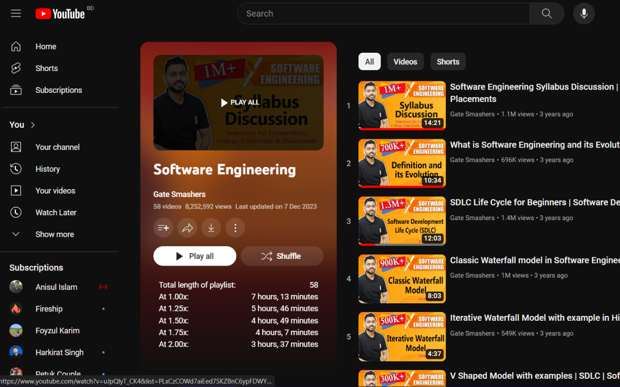Click the share arrow icon
The width and height of the screenshot is (620, 387).
pyautogui.click(x=187, y=228)
